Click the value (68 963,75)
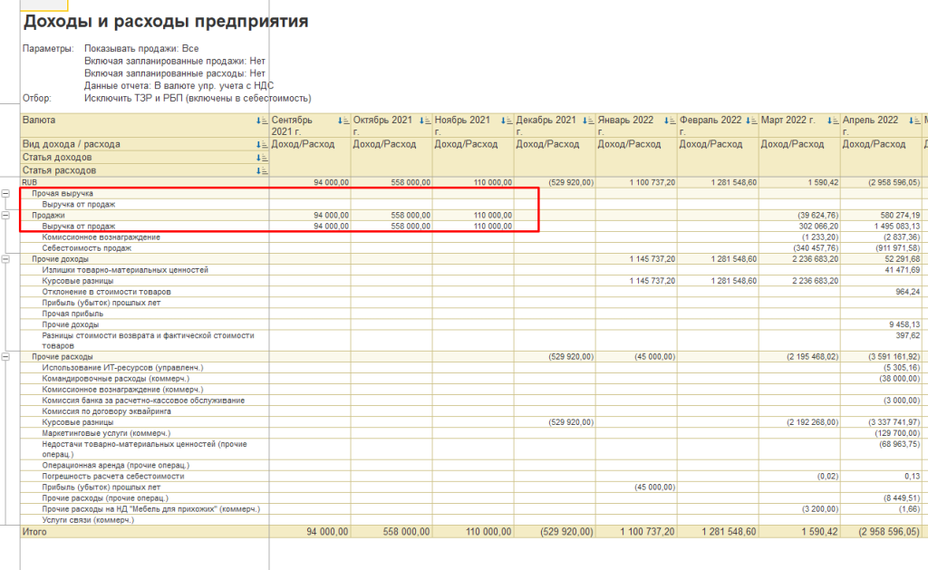 [x=900, y=444]
